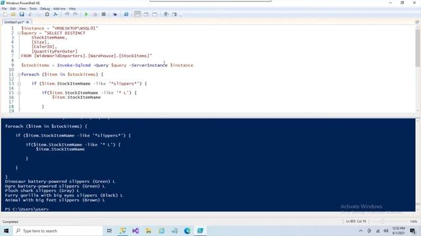Paste clipboard contents into script

47,14
